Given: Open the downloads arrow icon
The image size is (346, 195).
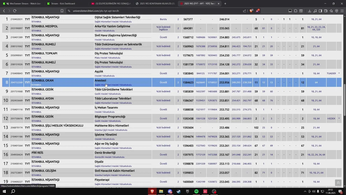Looking at the screenshot, I should [x=310, y=11].
